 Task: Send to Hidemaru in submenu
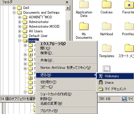tap(115, 76)
